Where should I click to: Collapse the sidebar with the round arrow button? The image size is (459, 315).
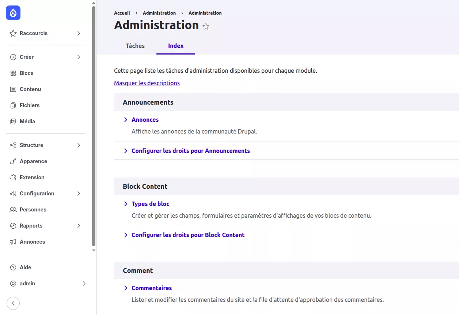(x=13, y=303)
